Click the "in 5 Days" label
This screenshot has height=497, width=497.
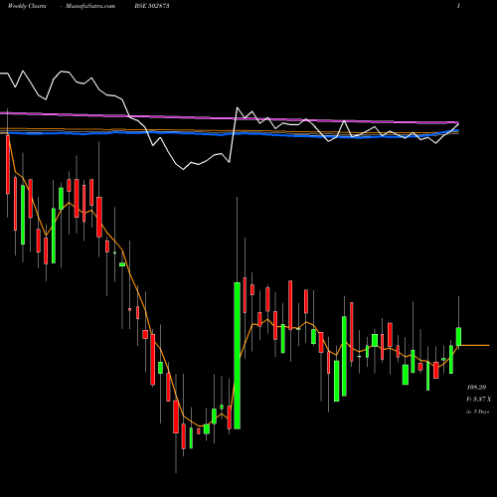click(x=477, y=412)
